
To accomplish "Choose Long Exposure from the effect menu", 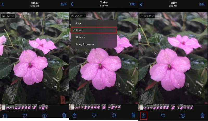I will coord(94,44).
